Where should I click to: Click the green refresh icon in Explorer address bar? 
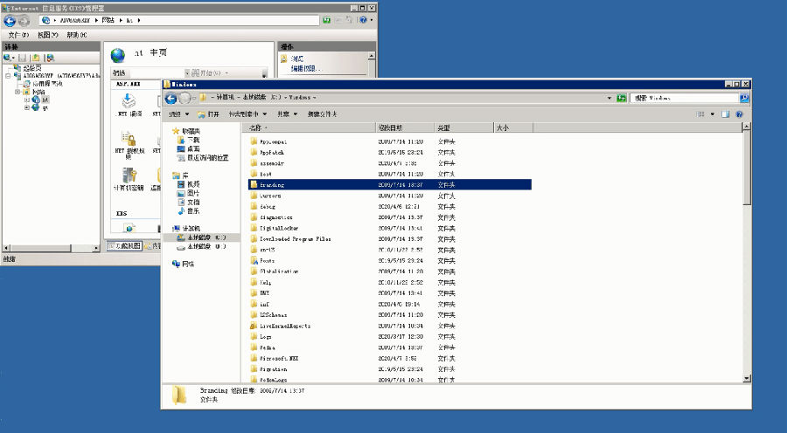coord(622,98)
